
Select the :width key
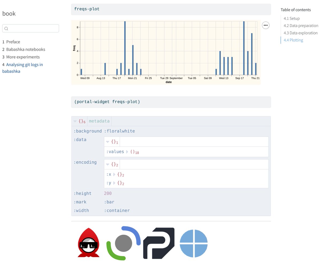(x=81, y=210)
